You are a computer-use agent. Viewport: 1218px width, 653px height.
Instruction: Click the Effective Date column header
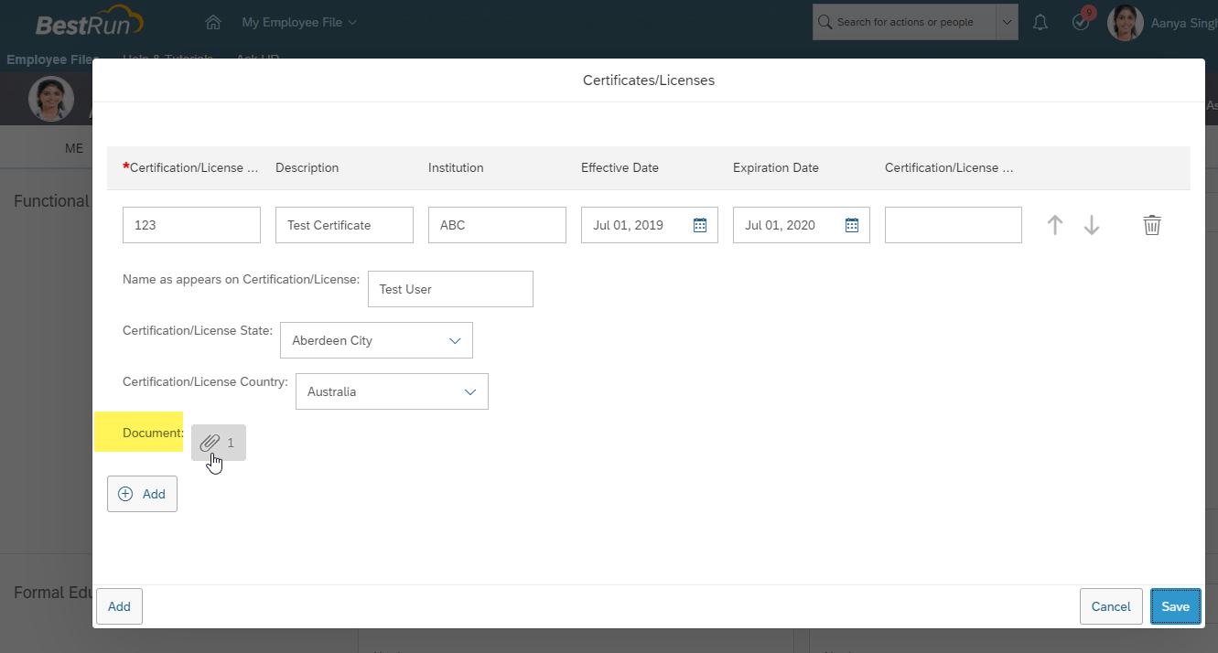pos(620,168)
